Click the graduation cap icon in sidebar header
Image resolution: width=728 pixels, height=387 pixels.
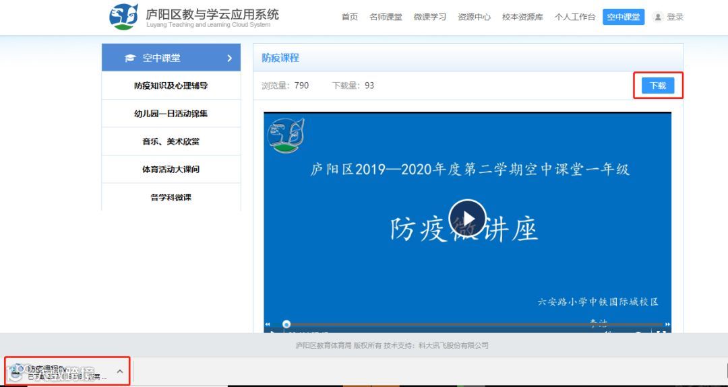131,58
